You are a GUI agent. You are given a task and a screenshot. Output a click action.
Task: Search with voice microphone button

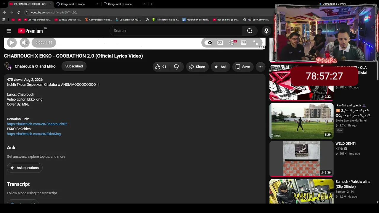[266, 31]
